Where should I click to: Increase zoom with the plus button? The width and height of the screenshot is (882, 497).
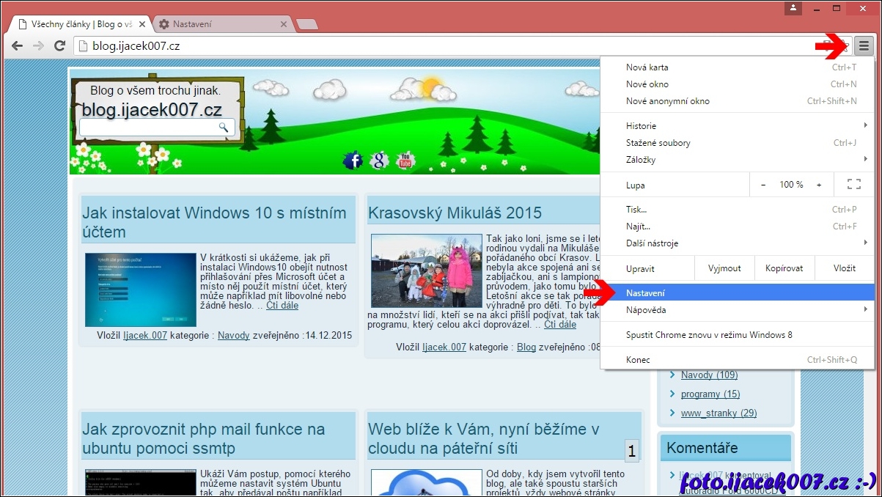coord(819,185)
